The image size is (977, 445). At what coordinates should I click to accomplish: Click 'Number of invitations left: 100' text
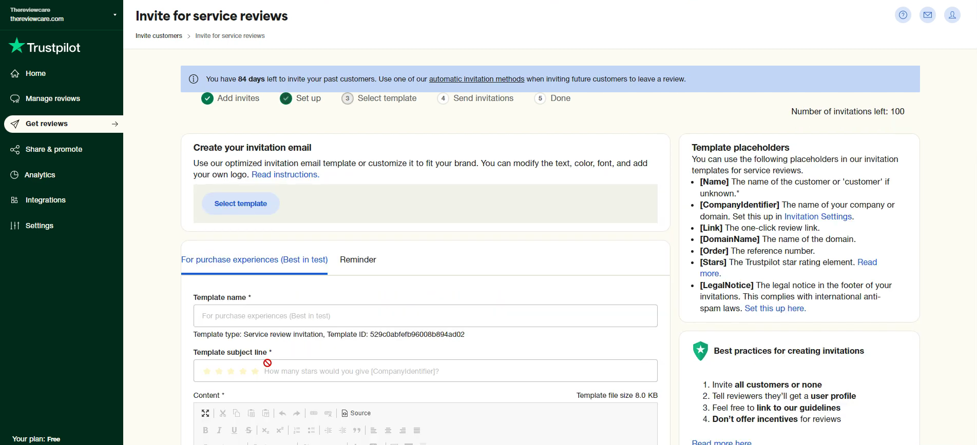click(x=848, y=111)
